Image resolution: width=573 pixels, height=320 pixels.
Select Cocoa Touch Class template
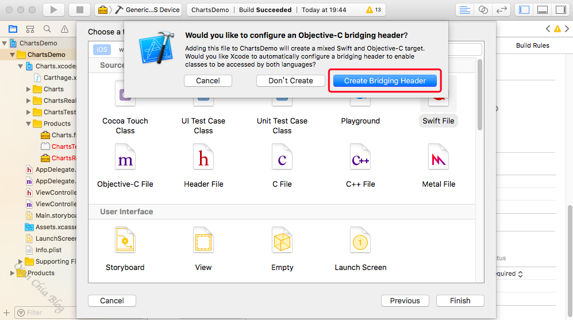[x=125, y=126]
